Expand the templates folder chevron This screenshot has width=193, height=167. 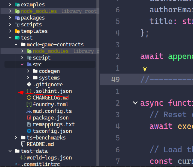pyautogui.click(x=10, y=31)
